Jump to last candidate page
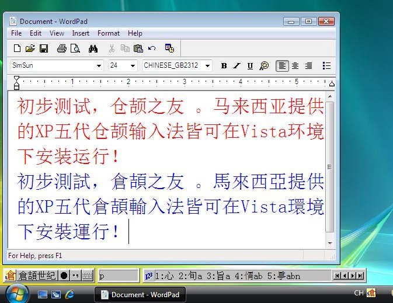 click(x=360, y=276)
